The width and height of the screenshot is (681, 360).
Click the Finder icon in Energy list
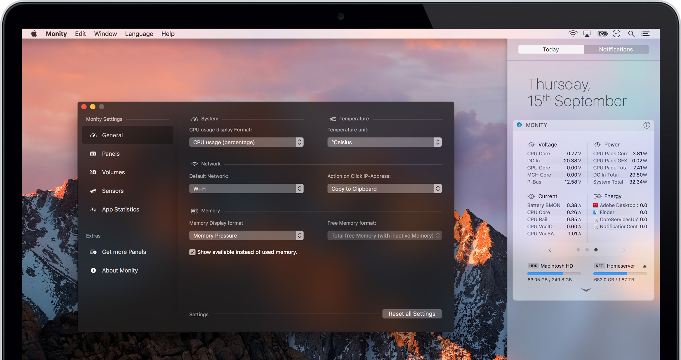click(x=595, y=213)
